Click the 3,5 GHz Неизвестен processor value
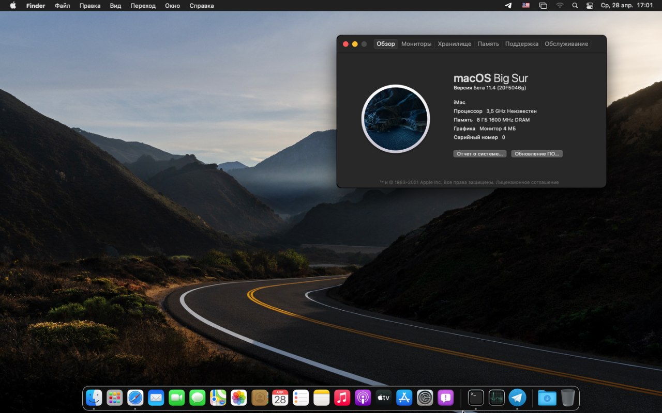662x413 pixels. [511, 111]
